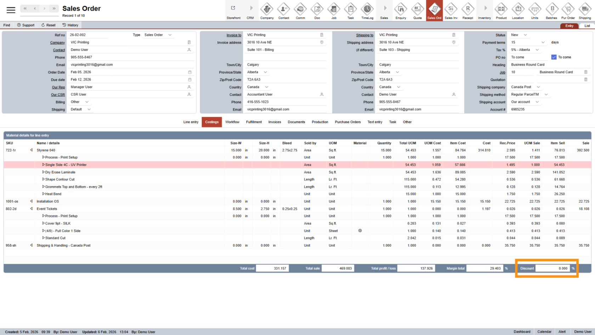The height and width of the screenshot is (335, 595).
Task: Click the Material gear icon for Full Color
Action: pyautogui.click(x=360, y=231)
